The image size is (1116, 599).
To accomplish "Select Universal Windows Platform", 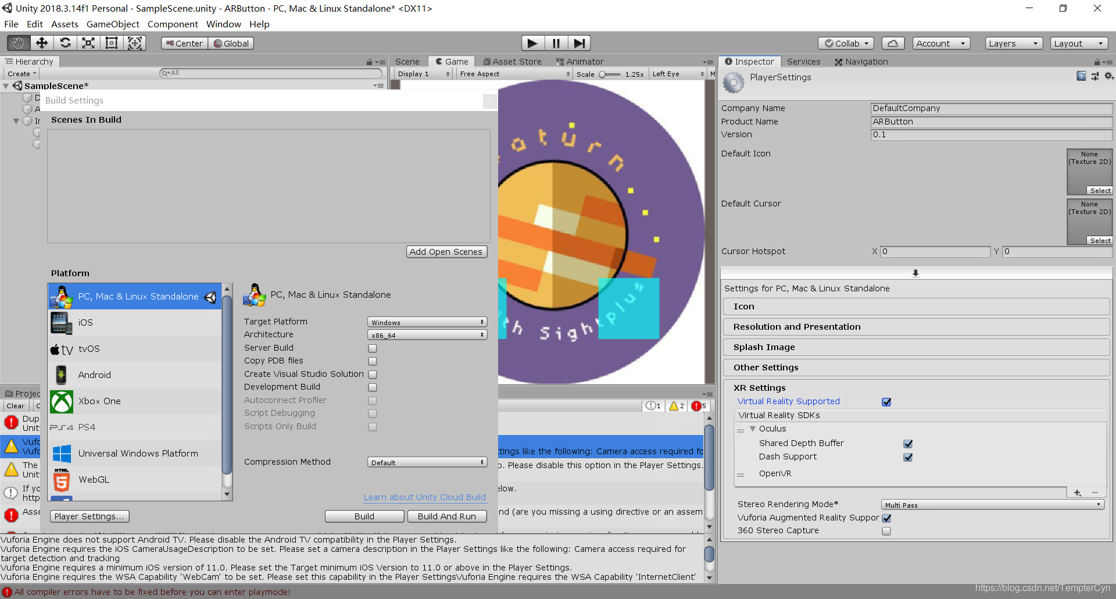I will point(135,454).
